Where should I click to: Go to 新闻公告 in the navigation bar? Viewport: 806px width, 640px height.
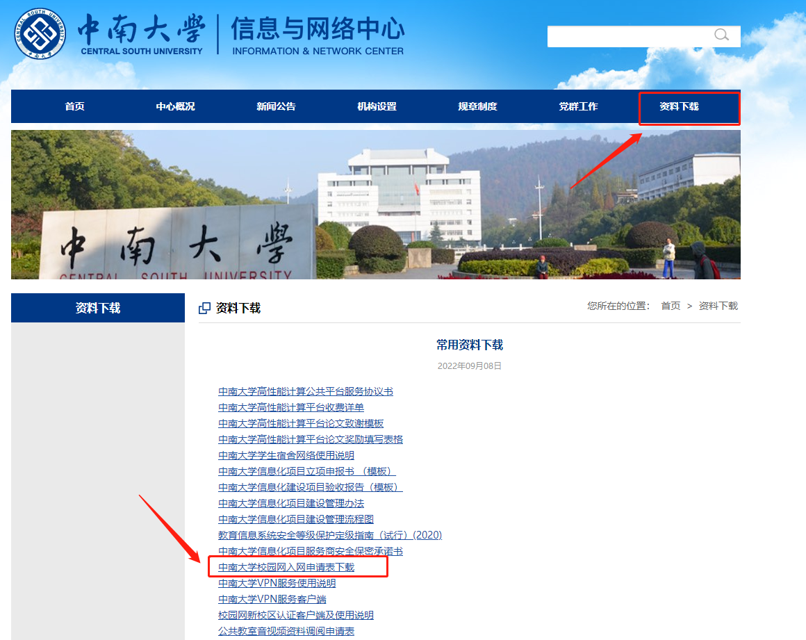pos(276,106)
